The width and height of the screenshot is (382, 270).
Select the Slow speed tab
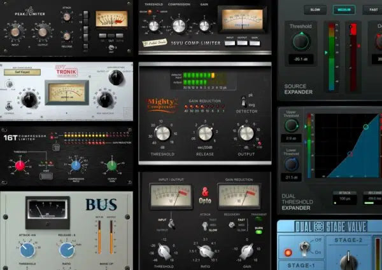(315, 10)
